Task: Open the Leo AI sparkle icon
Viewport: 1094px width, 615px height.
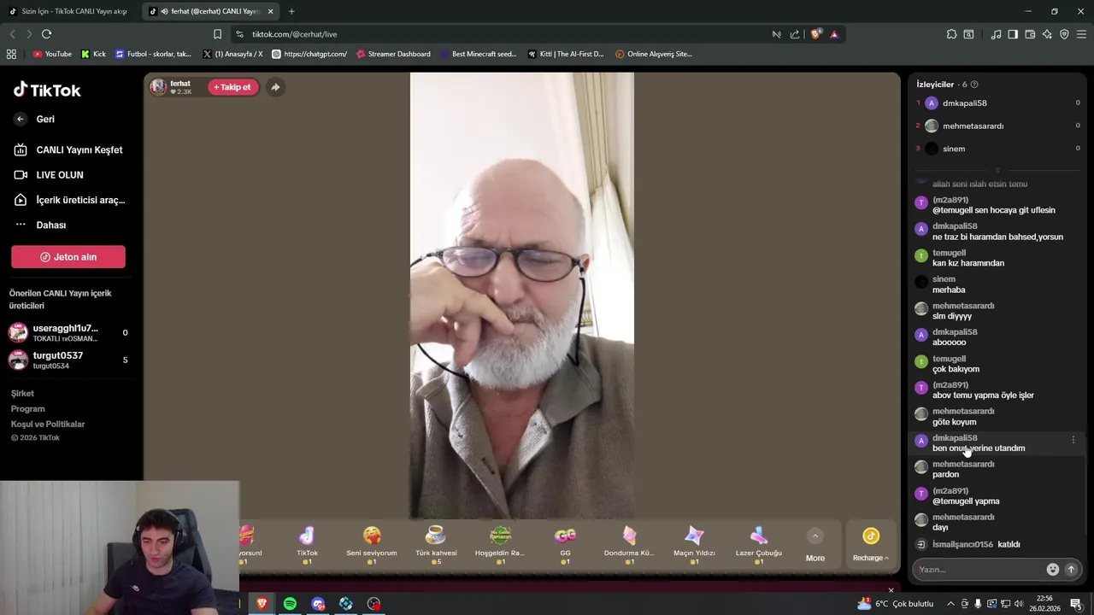Action: coord(1047,34)
